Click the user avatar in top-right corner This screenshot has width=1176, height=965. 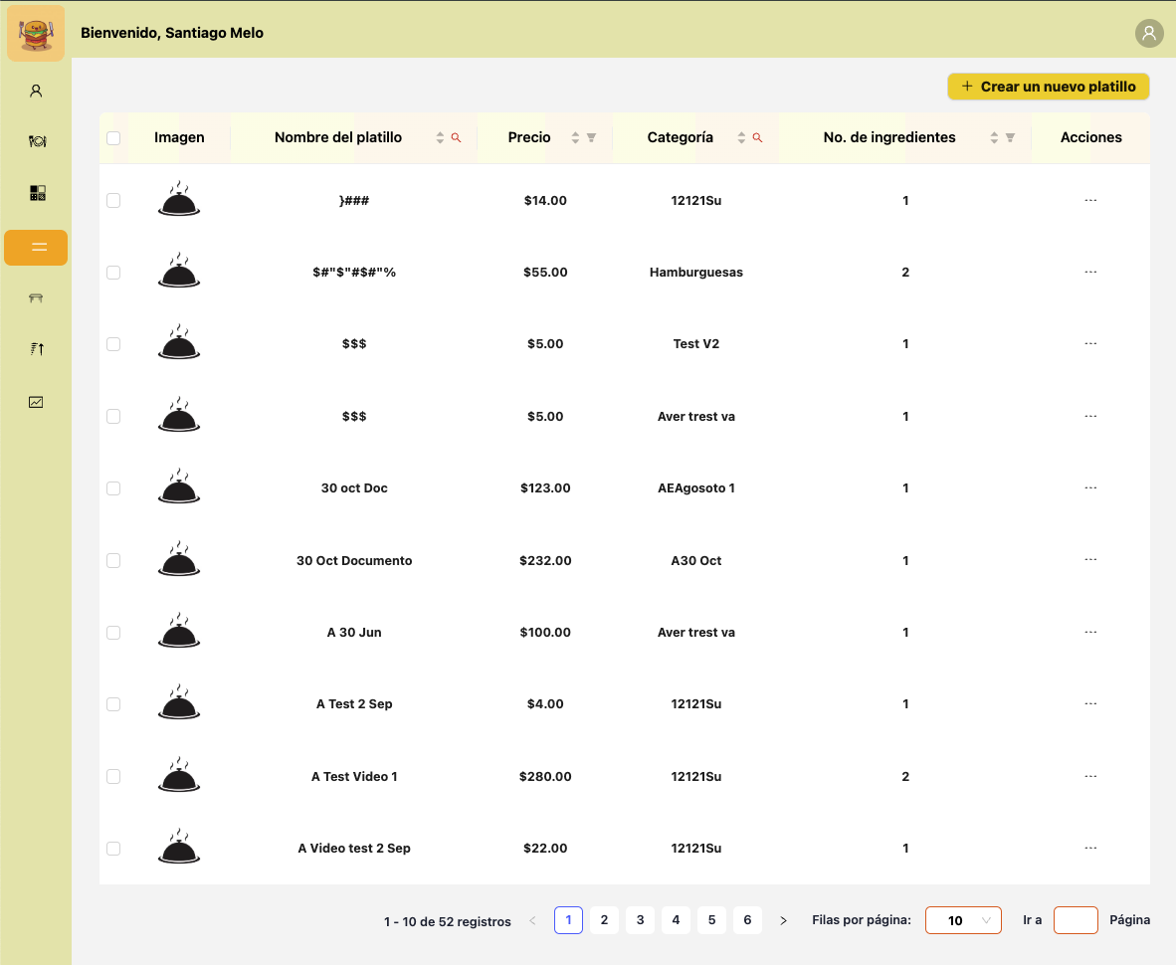(x=1149, y=33)
